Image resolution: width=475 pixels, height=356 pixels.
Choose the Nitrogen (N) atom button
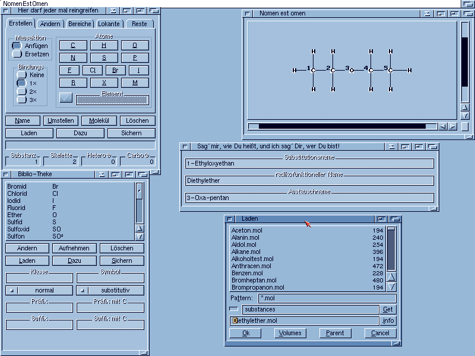coord(73,58)
